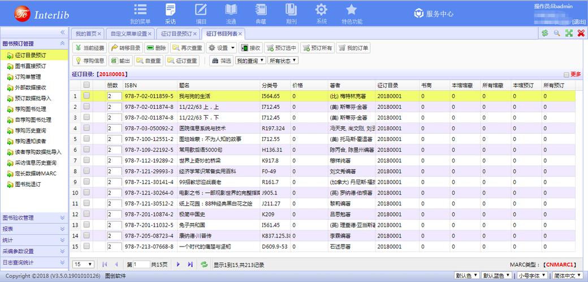Image resolution: width=588 pixels, height=282 pixels.
Task: Open the 我的查询 dropdown
Action: (250, 60)
